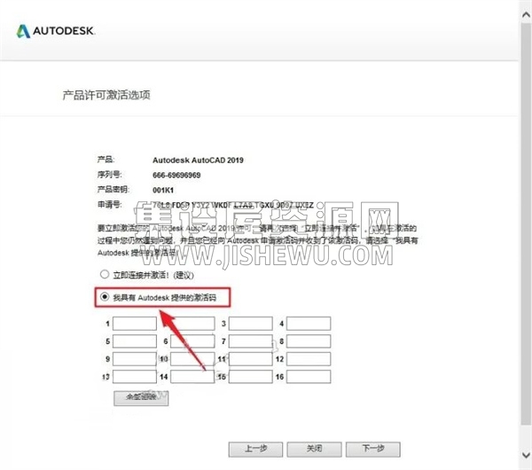The height and width of the screenshot is (470, 532).
Task: Click the 申请号 label
Action: coord(110,205)
